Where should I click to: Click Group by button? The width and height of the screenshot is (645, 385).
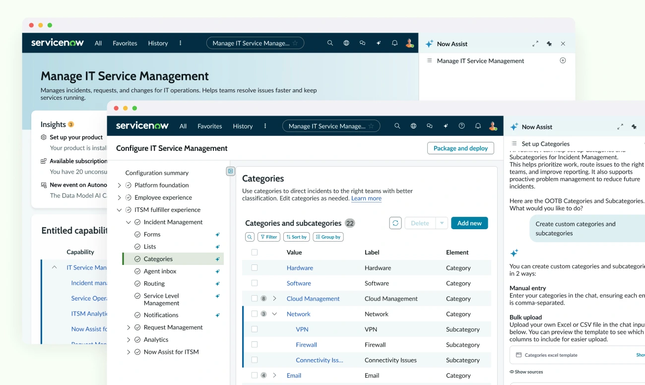click(x=328, y=237)
